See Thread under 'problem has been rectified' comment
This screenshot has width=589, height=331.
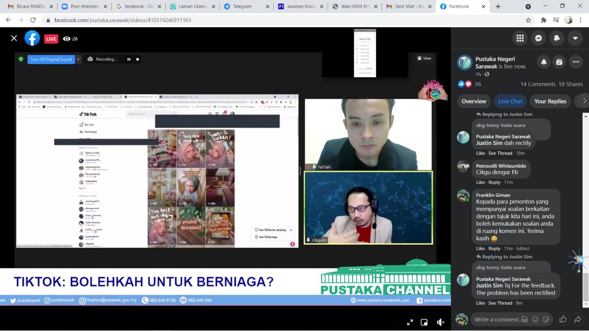click(500, 303)
